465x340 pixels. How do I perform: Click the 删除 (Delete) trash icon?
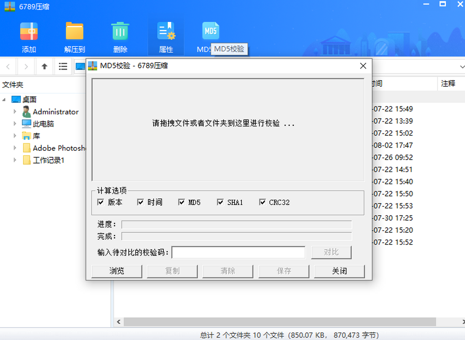coord(120,32)
